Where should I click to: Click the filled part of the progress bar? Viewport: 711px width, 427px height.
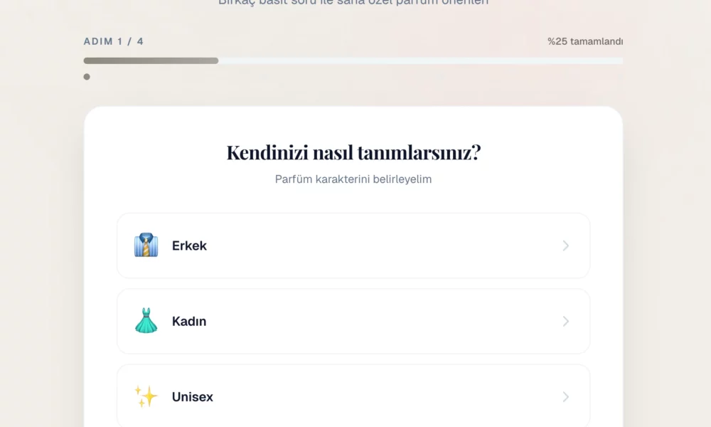click(151, 61)
